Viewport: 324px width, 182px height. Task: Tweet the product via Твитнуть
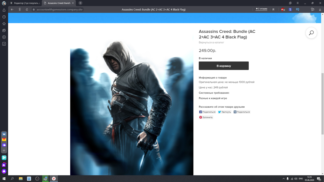(224, 112)
